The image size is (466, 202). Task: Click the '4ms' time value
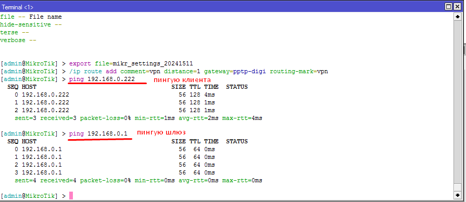coord(209,95)
